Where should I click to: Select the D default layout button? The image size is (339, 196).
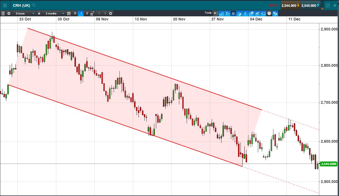(x=75, y=13)
